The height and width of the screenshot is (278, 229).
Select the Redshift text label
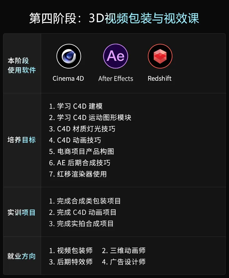click(x=160, y=79)
